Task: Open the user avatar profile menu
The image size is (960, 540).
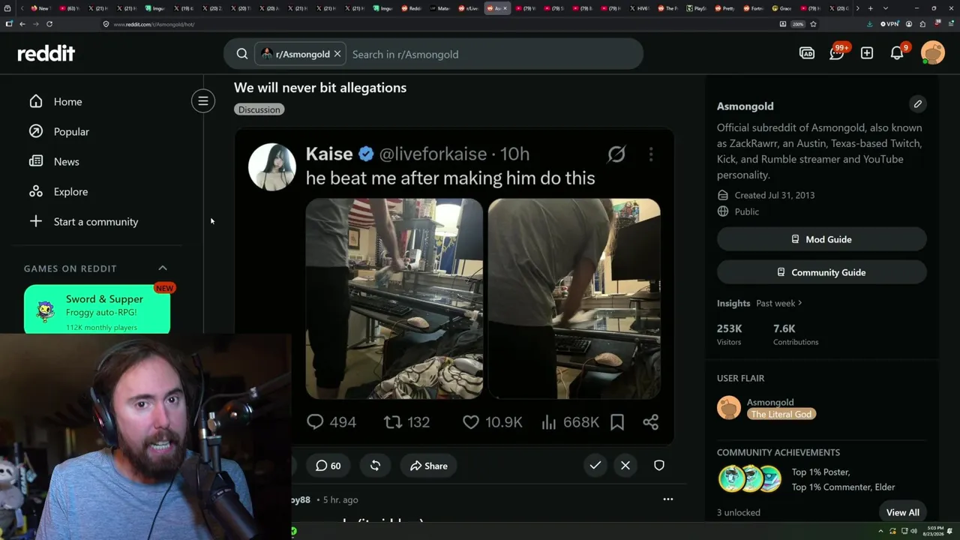Action: click(933, 53)
